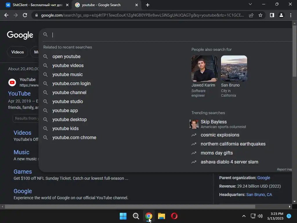
Task: Open the Windows Start menu
Action: (123, 216)
